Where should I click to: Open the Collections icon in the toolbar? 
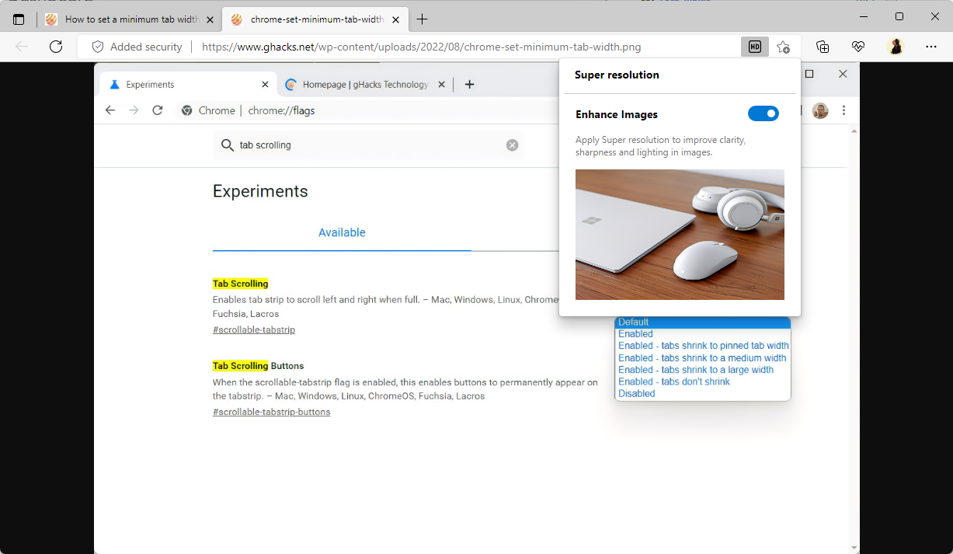[823, 47]
